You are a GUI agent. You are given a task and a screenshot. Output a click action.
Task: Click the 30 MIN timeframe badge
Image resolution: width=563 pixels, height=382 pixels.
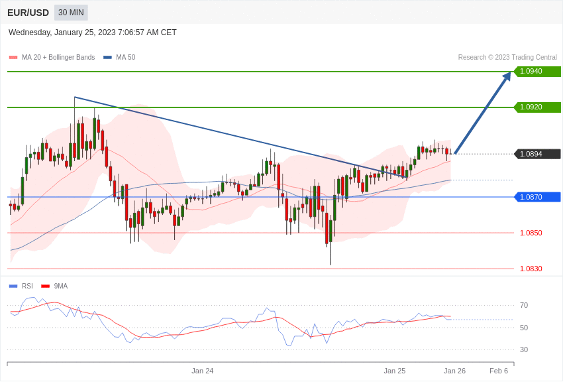(71, 13)
